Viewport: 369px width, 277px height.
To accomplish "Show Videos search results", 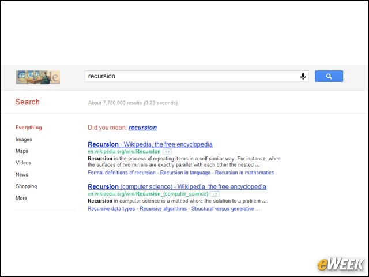I will (x=24, y=163).
